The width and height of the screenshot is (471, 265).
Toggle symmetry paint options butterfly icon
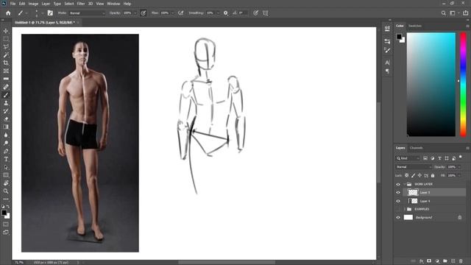(x=266, y=13)
